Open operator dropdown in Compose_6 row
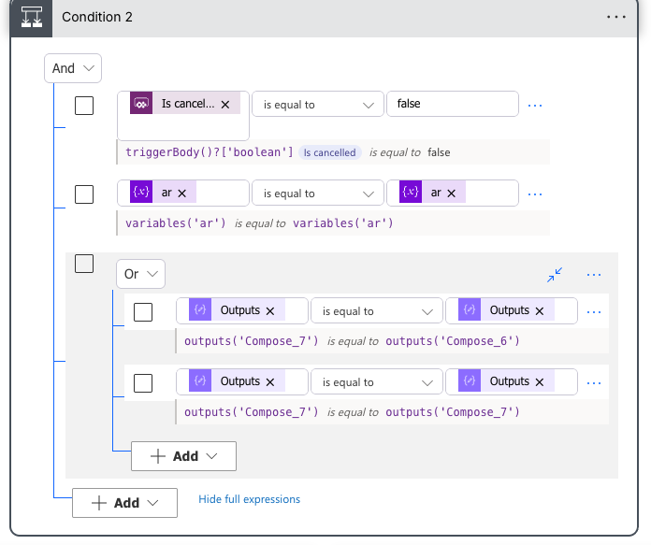Screen dimensions: 651x545 tap(377, 311)
